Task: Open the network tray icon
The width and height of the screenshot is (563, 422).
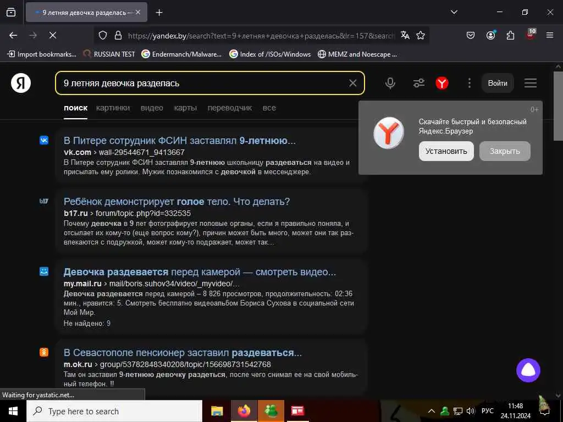Action: click(458, 411)
